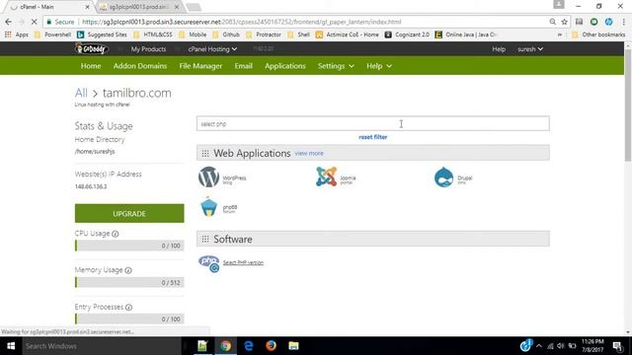632x355 pixels.
Task: Click view more next to Web Applications
Action: pos(309,154)
